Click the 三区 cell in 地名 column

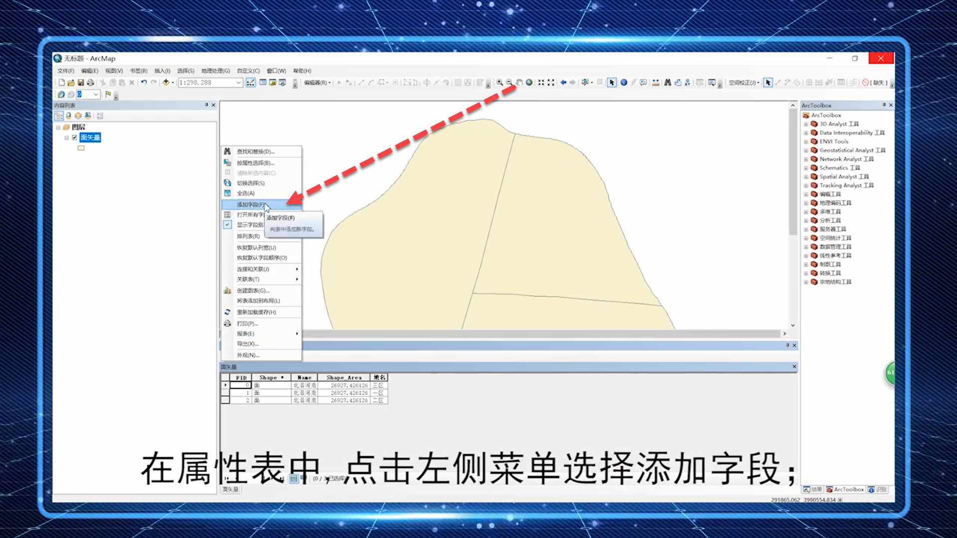click(379, 385)
